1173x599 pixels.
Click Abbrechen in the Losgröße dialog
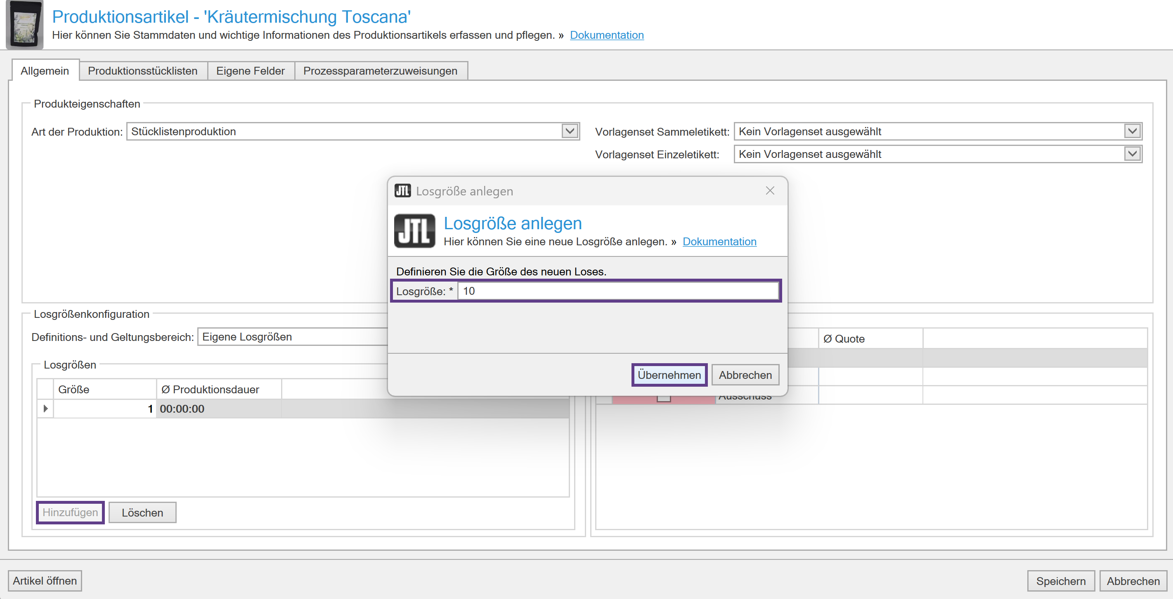[745, 375]
